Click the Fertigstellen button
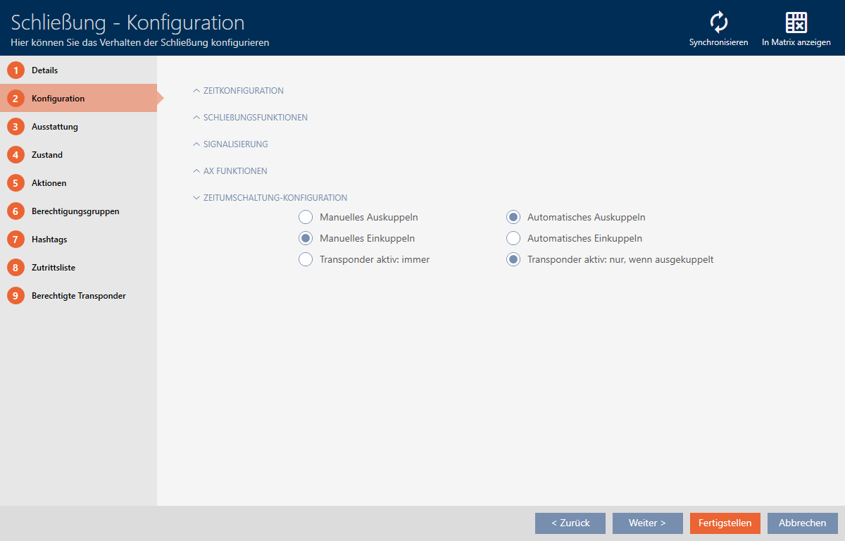Viewport: 845px width, 541px height. pos(725,523)
